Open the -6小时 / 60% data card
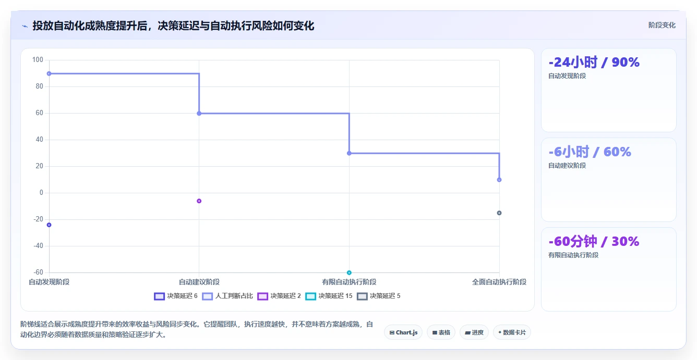 (x=608, y=180)
